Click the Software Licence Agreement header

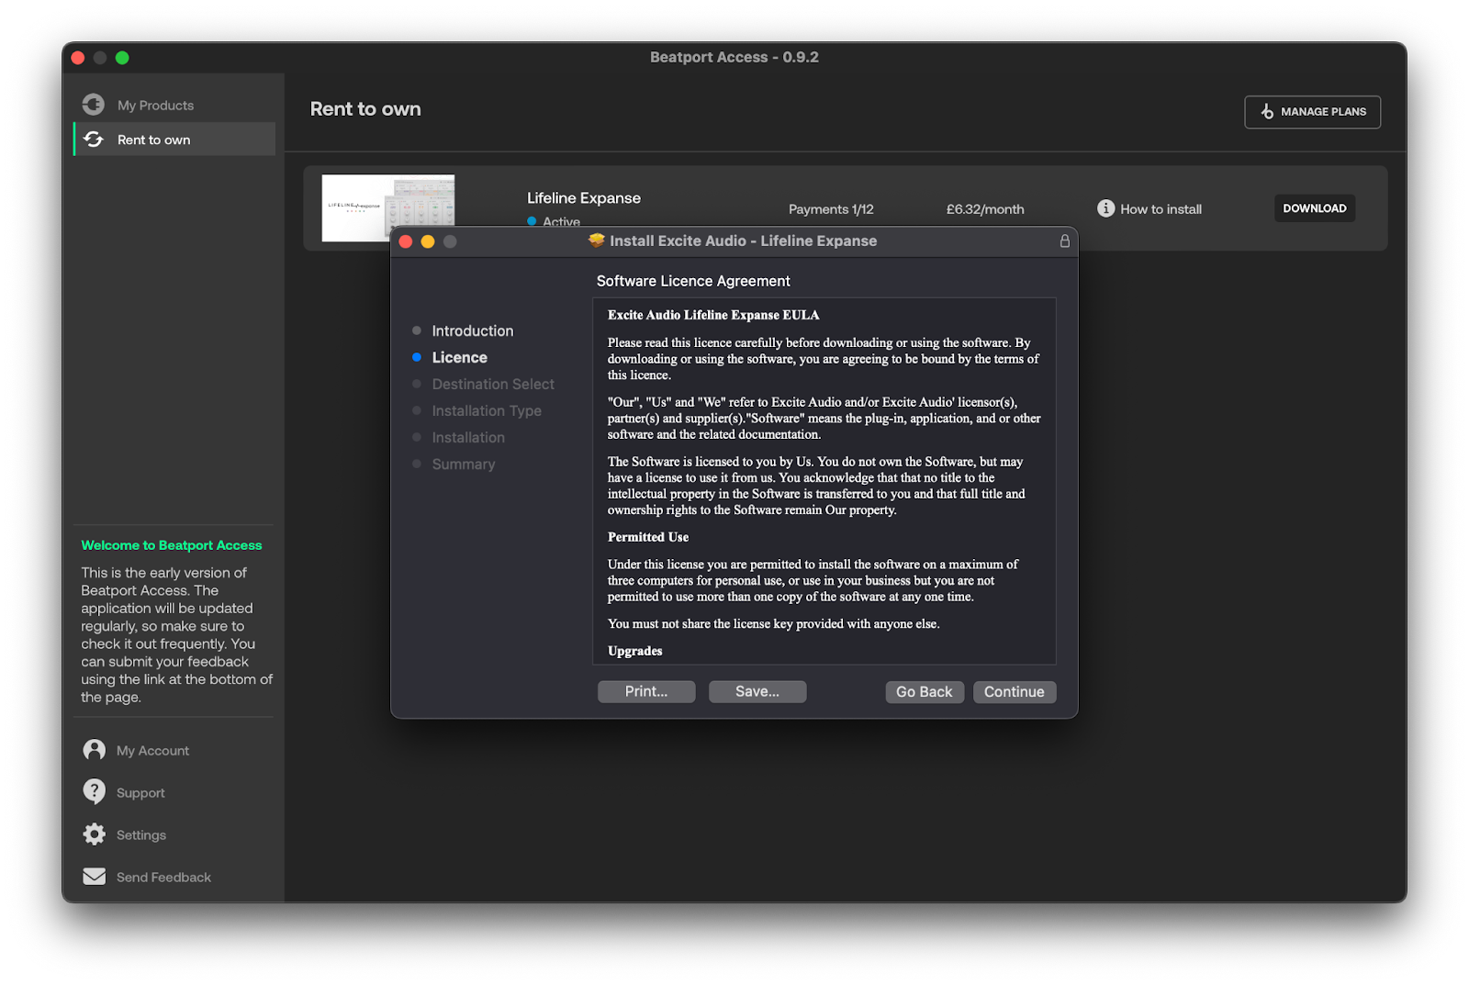(693, 281)
